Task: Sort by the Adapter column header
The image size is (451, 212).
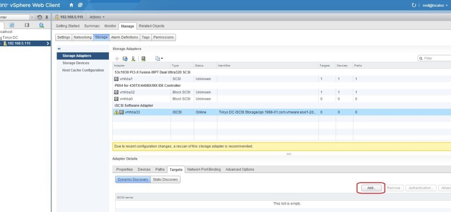Action: coord(142,65)
